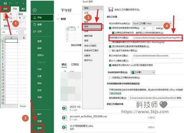This screenshot has width=184, height=133.
Task: Click the minutes spinner arrows beside 10
Action: point(153,28)
